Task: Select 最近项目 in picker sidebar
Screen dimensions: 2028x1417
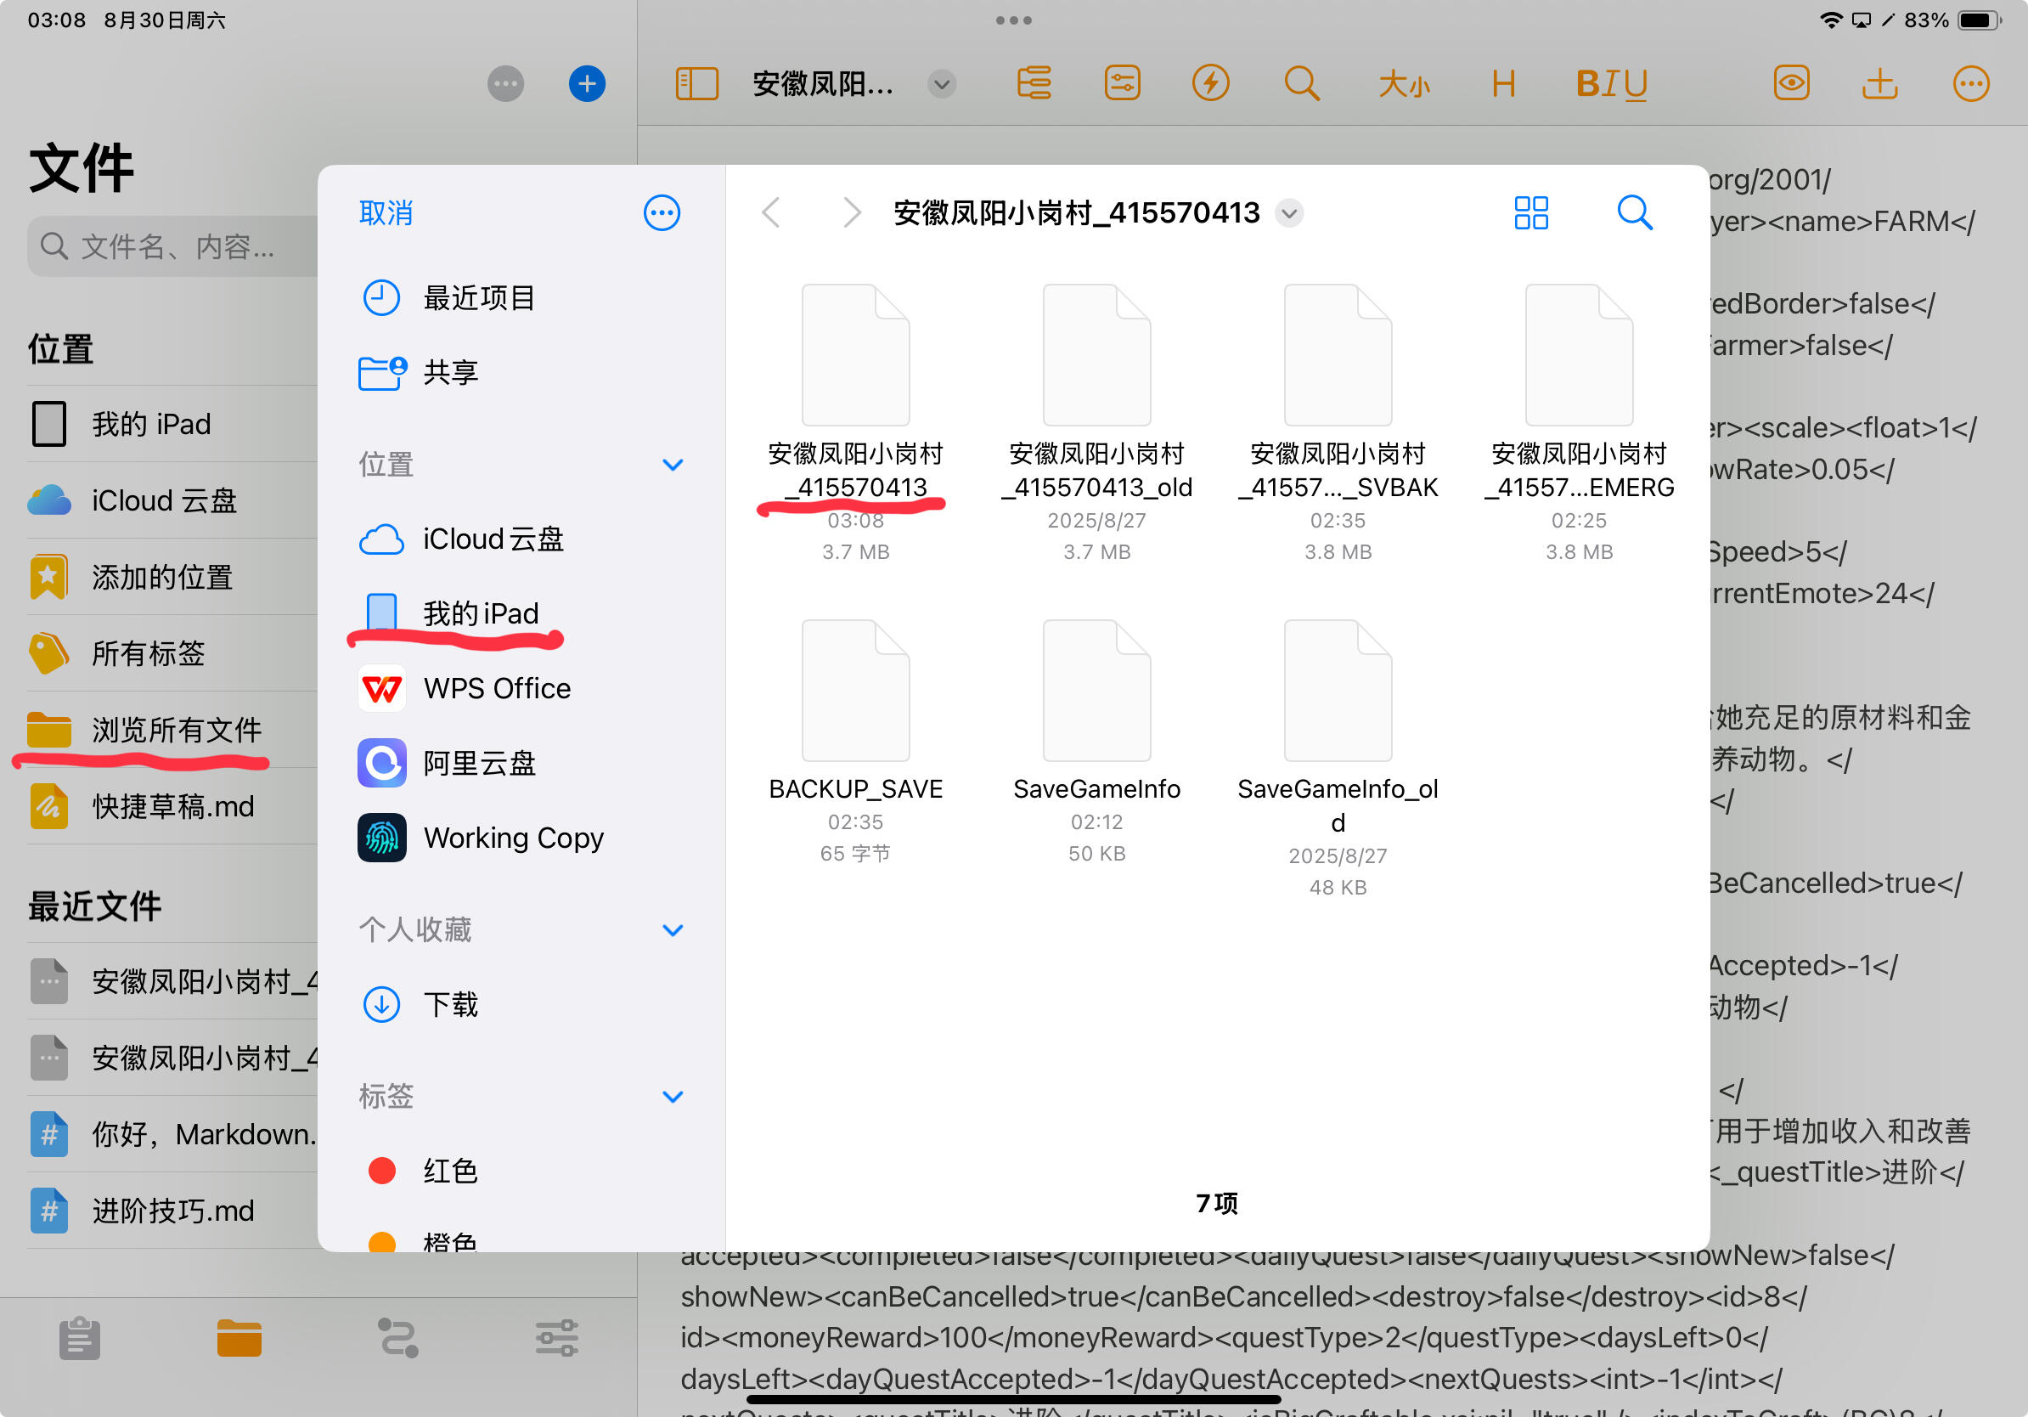Action: click(521, 297)
